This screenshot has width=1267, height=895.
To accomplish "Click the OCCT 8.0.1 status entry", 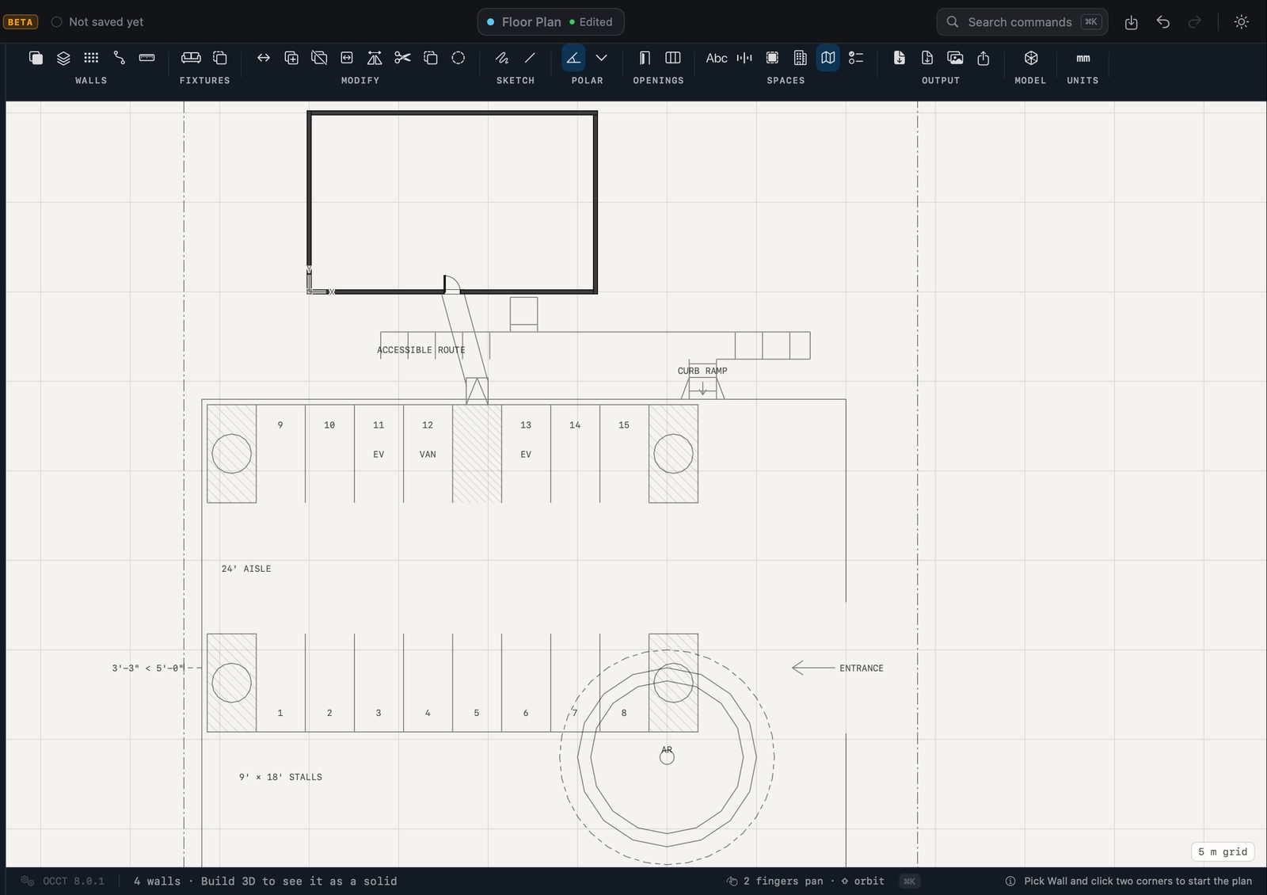I will point(63,881).
